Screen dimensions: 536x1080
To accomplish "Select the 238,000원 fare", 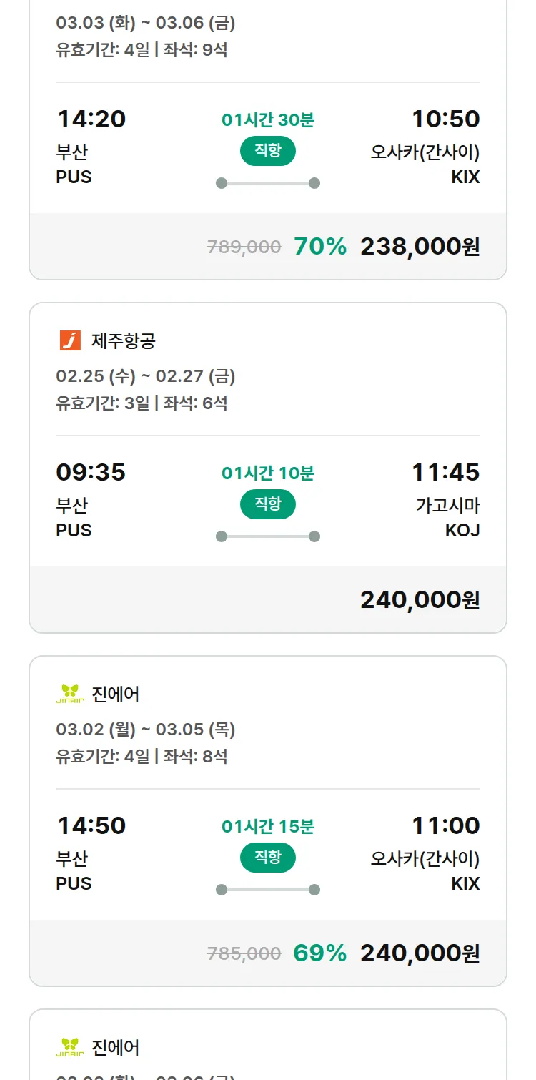I will click(x=420, y=246).
